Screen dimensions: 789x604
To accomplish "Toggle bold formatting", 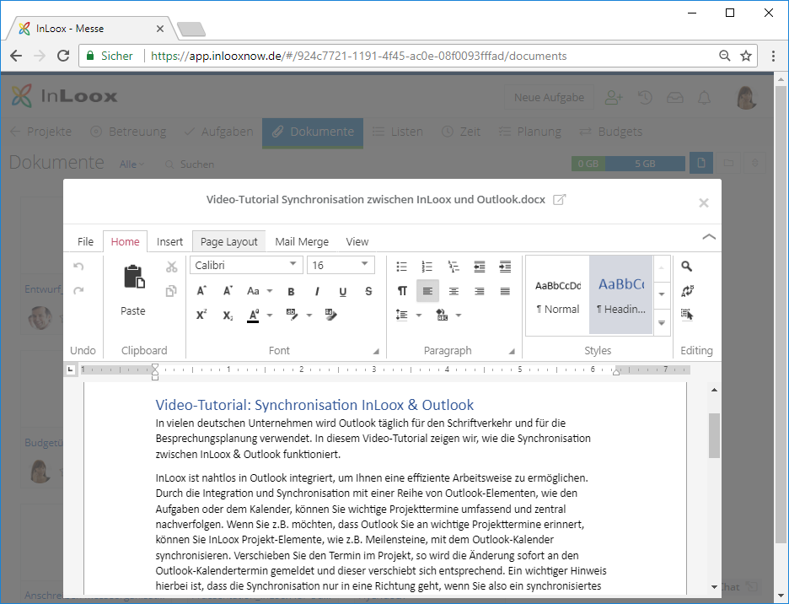I will click(291, 291).
